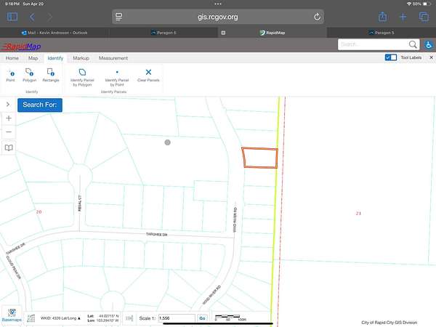Switch to the Markup ribbon tab
The image size is (436, 327).
pyautogui.click(x=81, y=57)
